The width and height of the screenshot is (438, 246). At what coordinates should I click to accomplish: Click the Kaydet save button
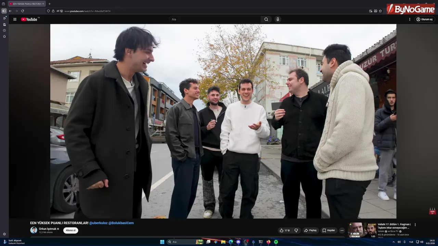click(x=329, y=230)
